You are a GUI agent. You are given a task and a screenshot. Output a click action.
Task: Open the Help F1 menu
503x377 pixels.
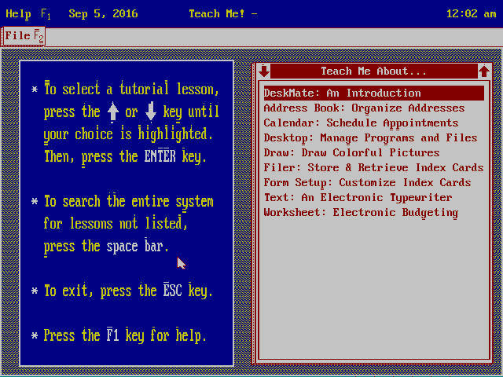tap(28, 14)
